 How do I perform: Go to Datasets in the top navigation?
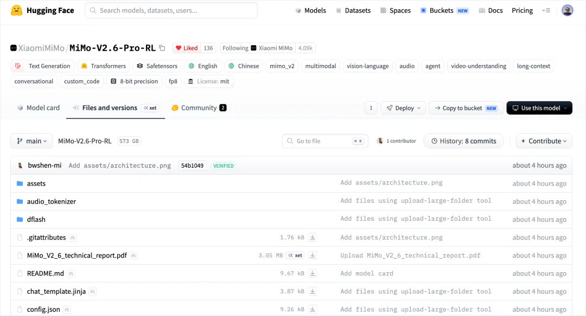pyautogui.click(x=353, y=10)
